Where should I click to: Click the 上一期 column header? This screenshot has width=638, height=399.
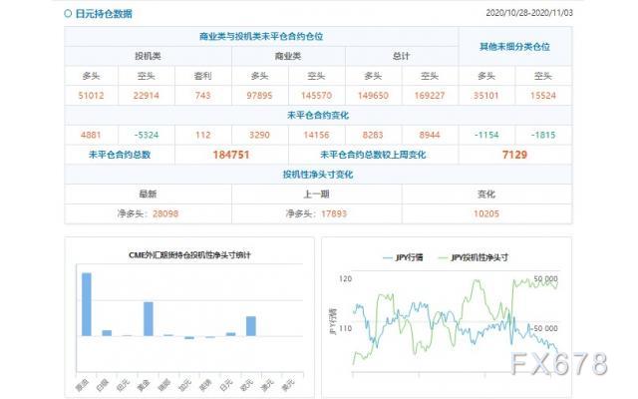(x=316, y=195)
